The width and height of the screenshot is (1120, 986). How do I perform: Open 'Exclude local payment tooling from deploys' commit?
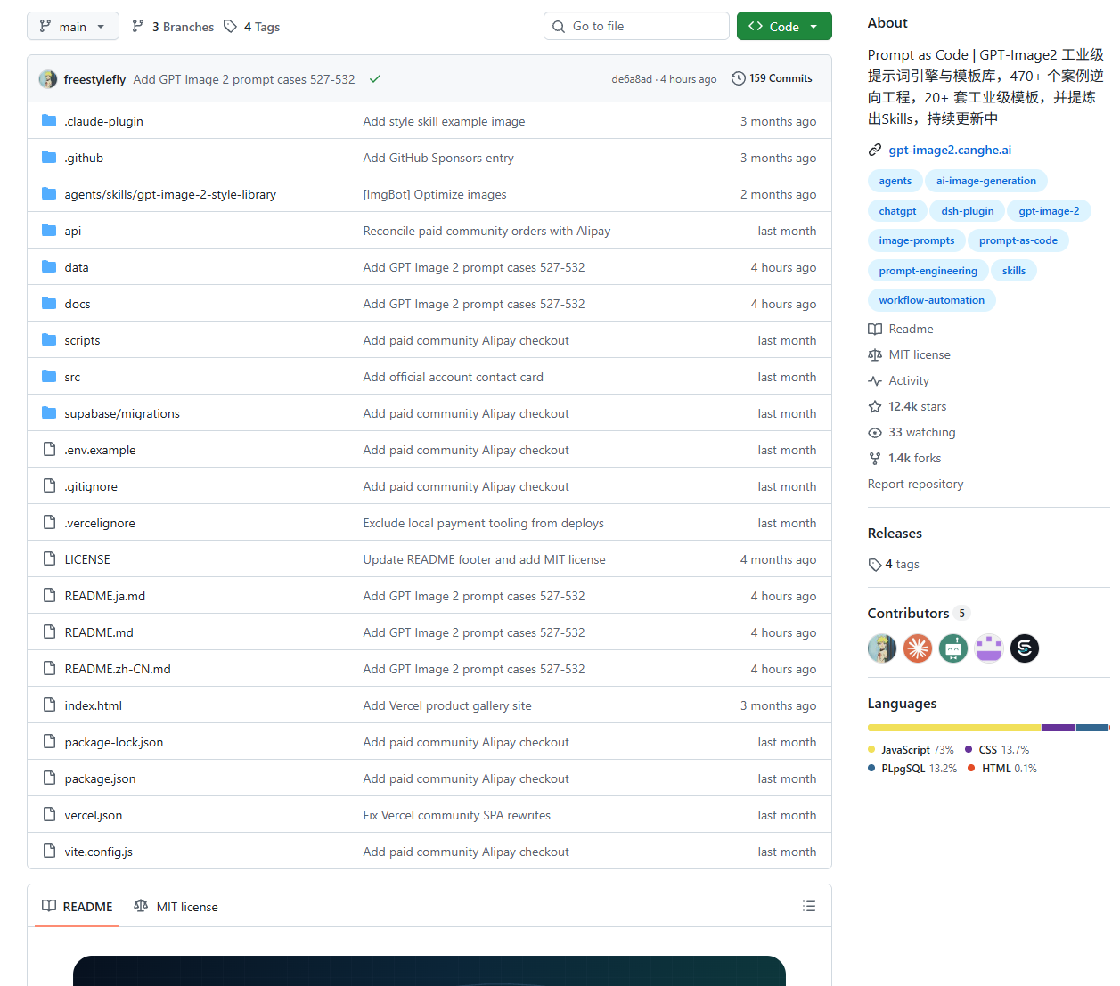[x=484, y=523]
